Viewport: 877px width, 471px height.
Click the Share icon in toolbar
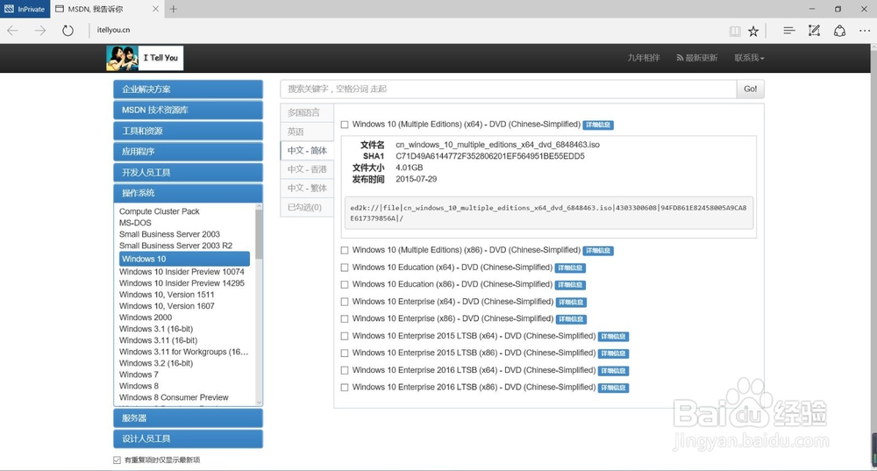[839, 31]
